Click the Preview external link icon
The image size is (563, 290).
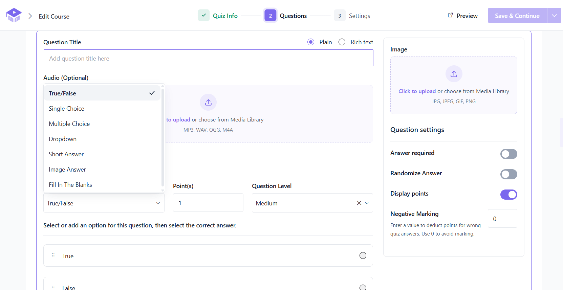[450, 15]
